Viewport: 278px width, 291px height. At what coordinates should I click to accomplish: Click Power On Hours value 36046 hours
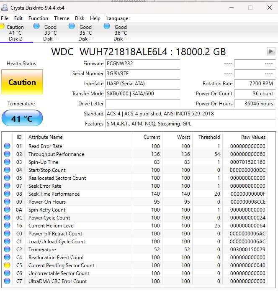[255, 104]
